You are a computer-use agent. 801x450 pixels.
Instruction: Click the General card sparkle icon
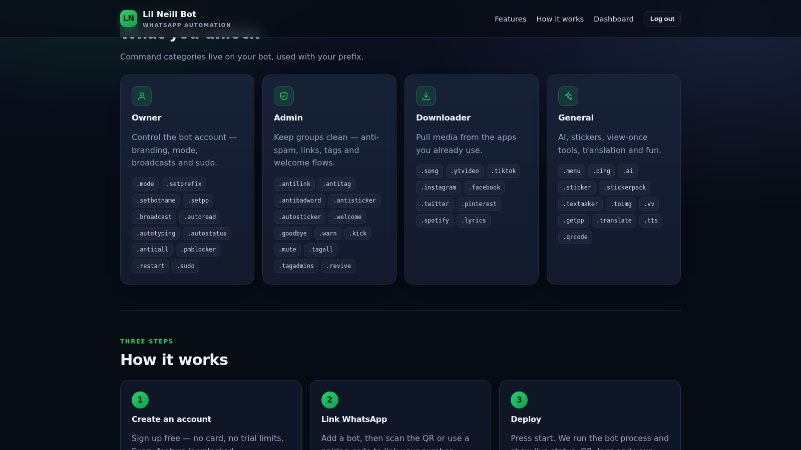[x=568, y=96]
